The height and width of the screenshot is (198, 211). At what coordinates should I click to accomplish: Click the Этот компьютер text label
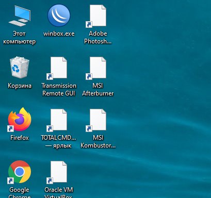[x=20, y=38]
